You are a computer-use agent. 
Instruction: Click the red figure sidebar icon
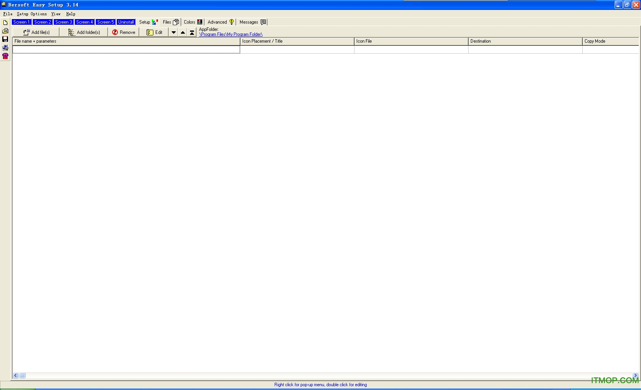coord(5,56)
